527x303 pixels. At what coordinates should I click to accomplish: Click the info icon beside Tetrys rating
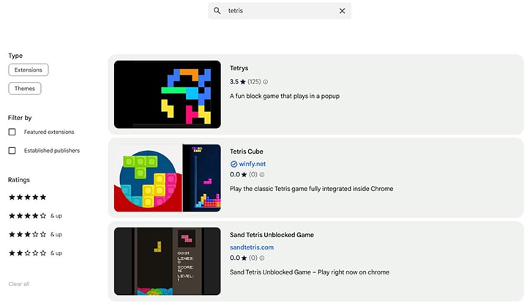(265, 82)
